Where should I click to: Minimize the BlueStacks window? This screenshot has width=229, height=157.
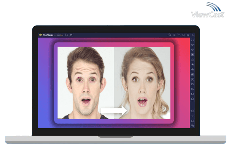tap(179, 35)
